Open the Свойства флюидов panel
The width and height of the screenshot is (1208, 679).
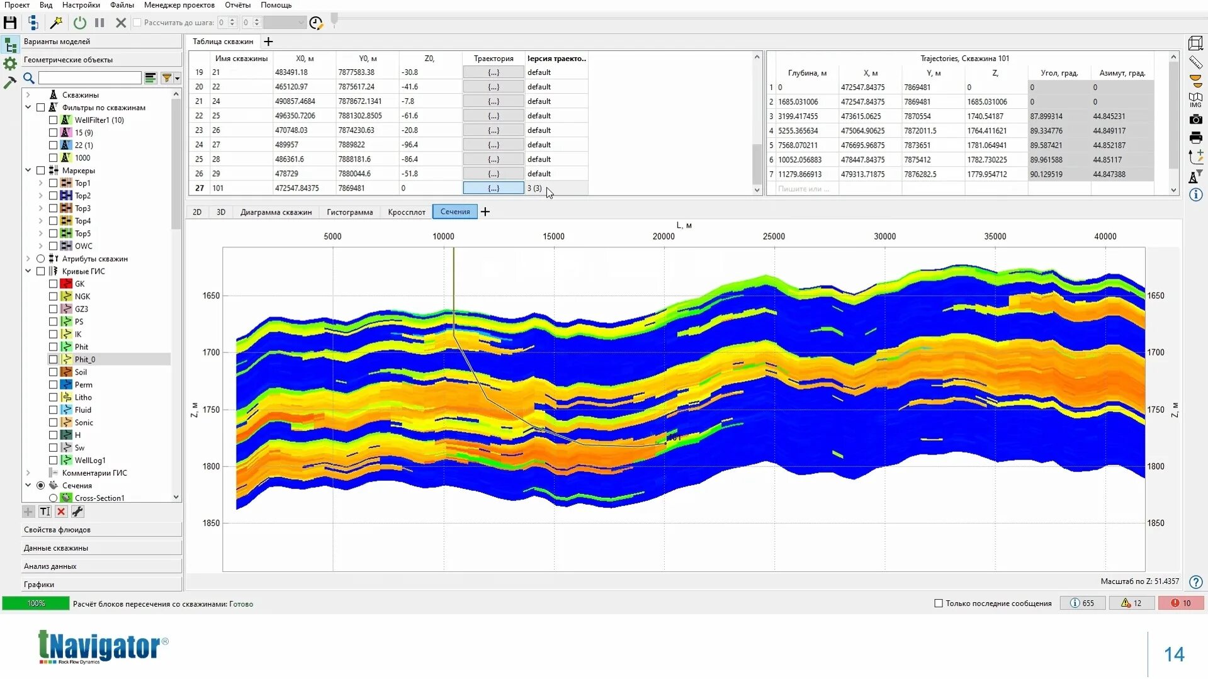[x=101, y=530]
